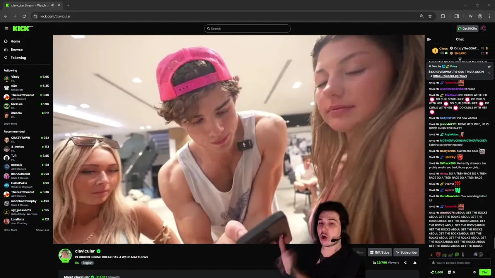Screen dimensions: 495x278
Task: Collapse the chat panel icon
Action: (429, 39)
